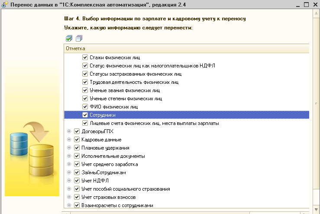Select Исполнительные документы row label
320x214 pixels.
point(113,156)
